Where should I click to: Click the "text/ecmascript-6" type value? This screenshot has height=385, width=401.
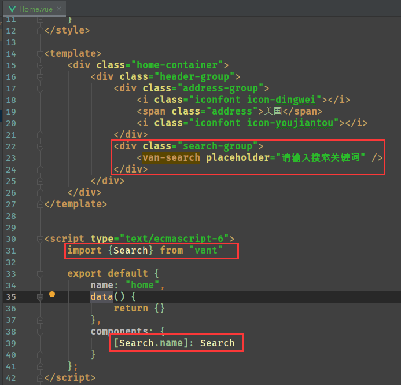tap(174, 239)
